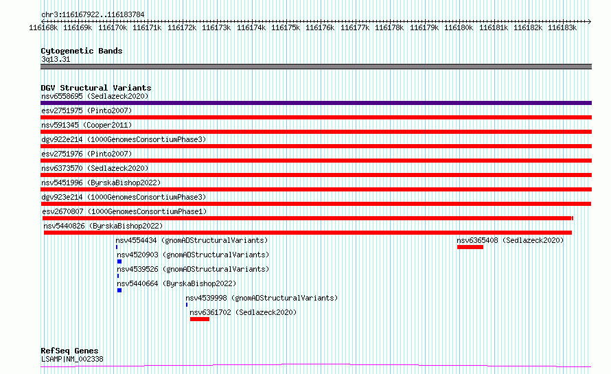Click the red nsv5440826 variant bar
The height and width of the screenshot is (374, 611).
tap(308, 233)
